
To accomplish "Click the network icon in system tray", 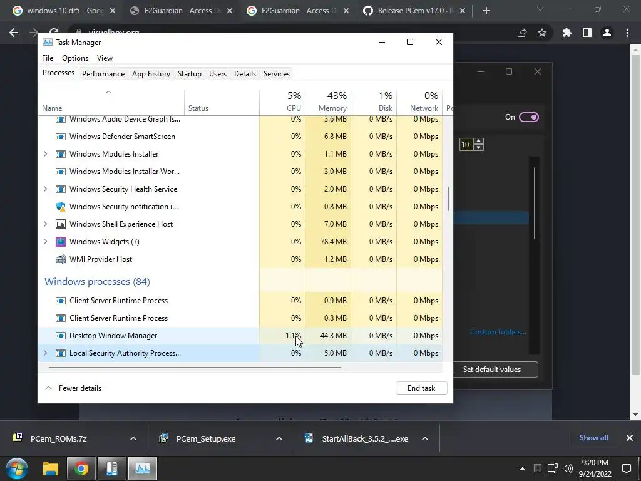I will pos(553,468).
